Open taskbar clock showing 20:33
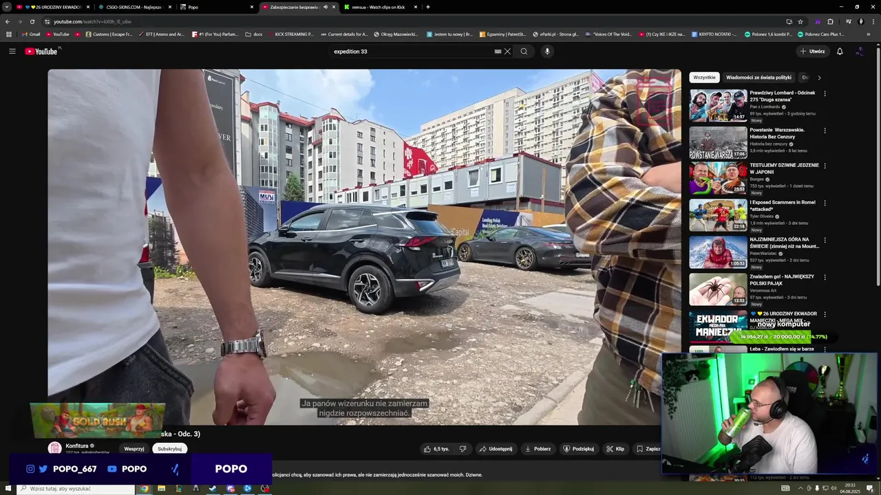 (x=849, y=488)
